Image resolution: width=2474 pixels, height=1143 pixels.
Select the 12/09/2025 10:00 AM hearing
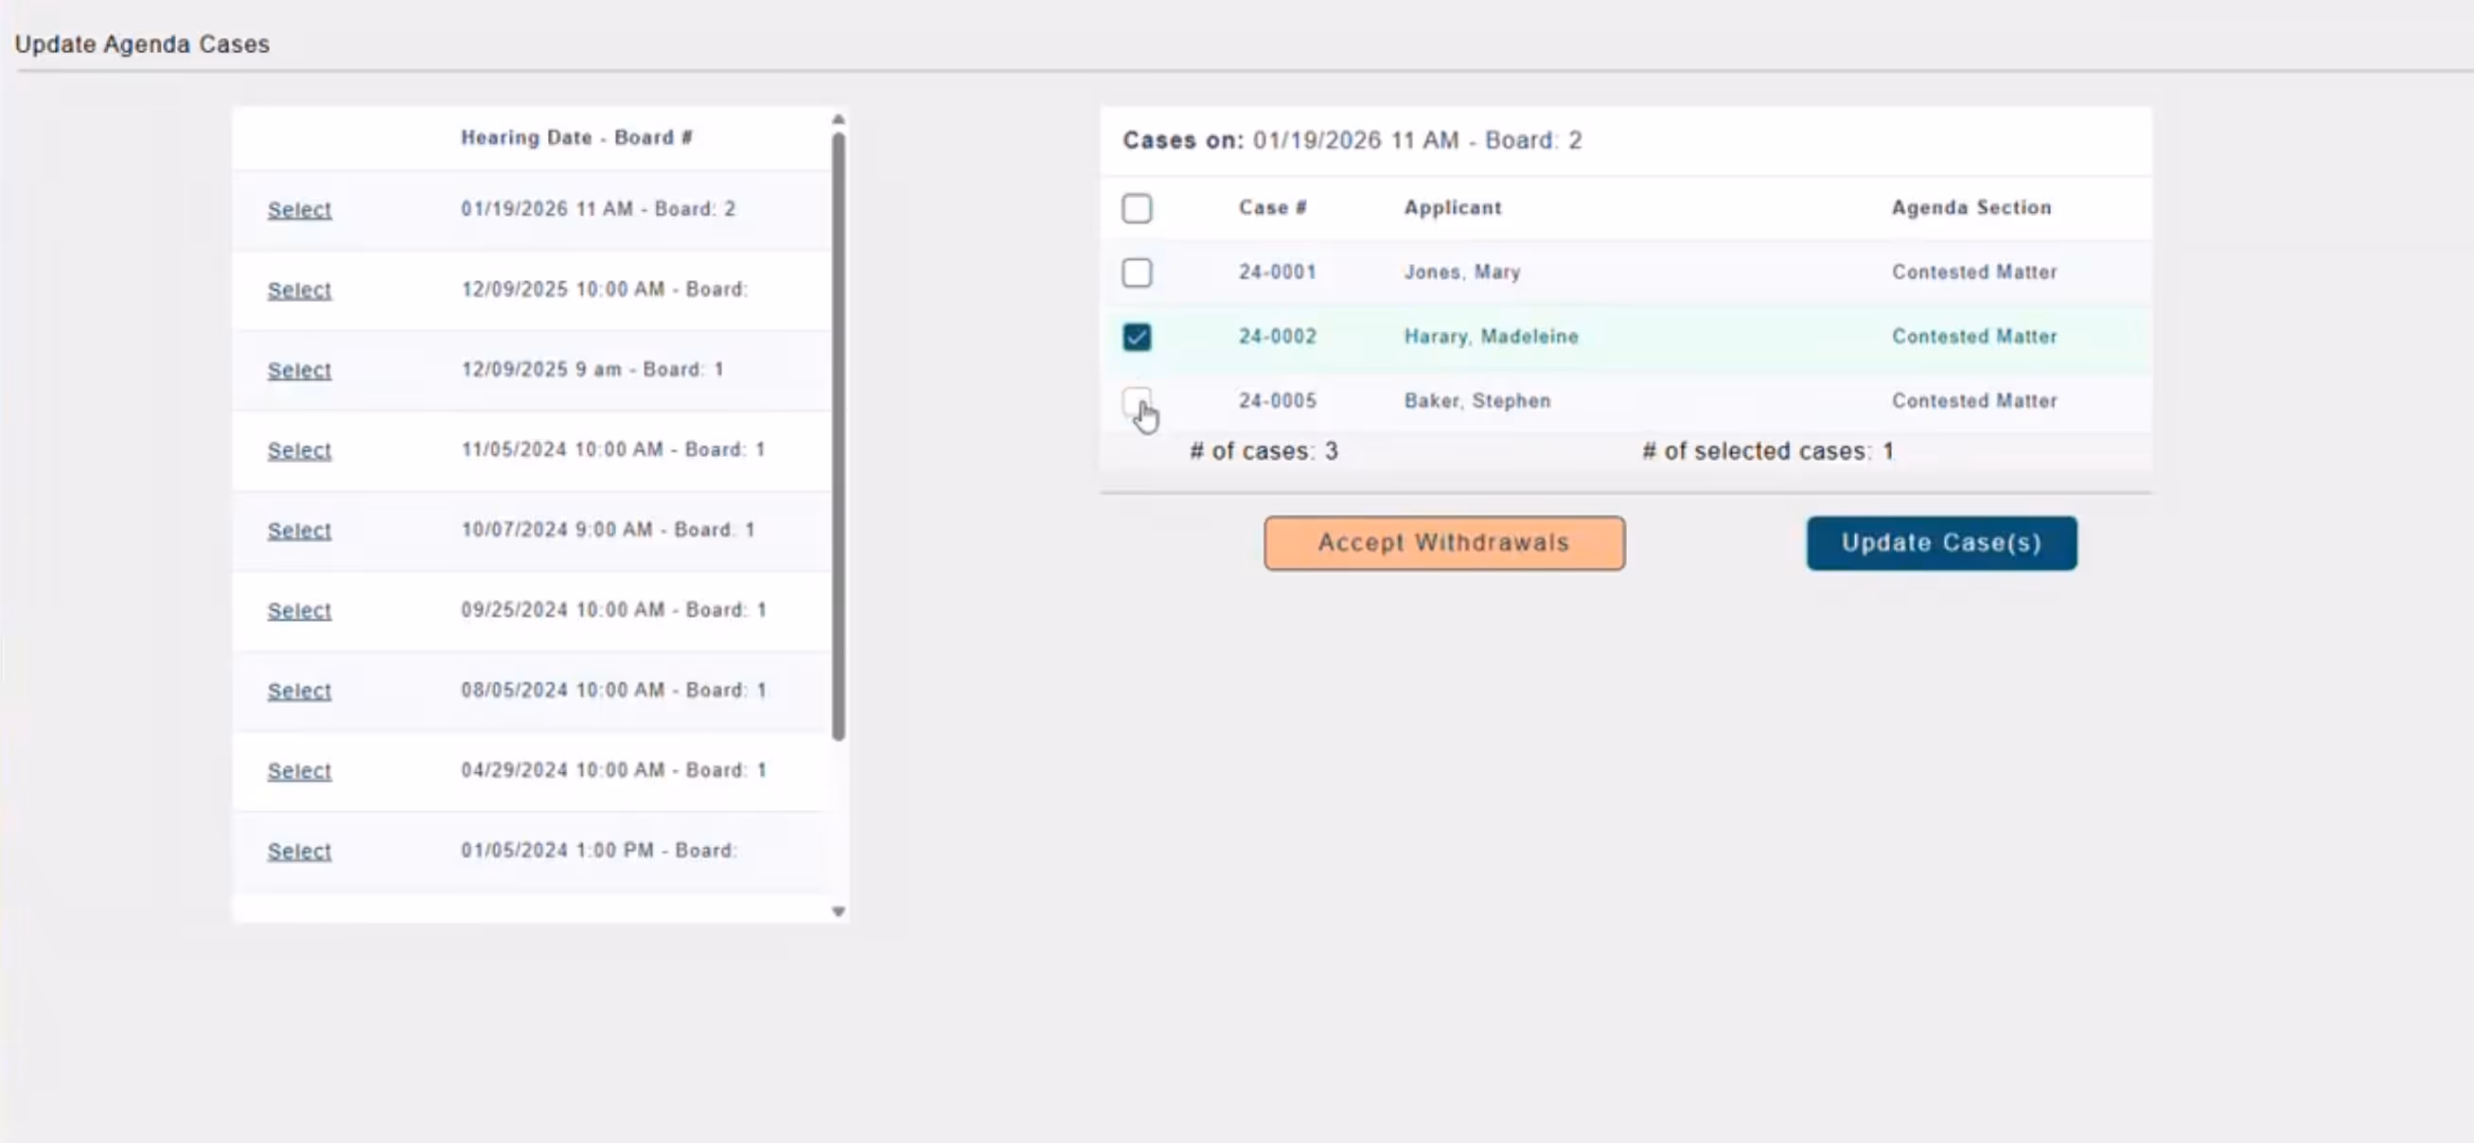point(299,290)
